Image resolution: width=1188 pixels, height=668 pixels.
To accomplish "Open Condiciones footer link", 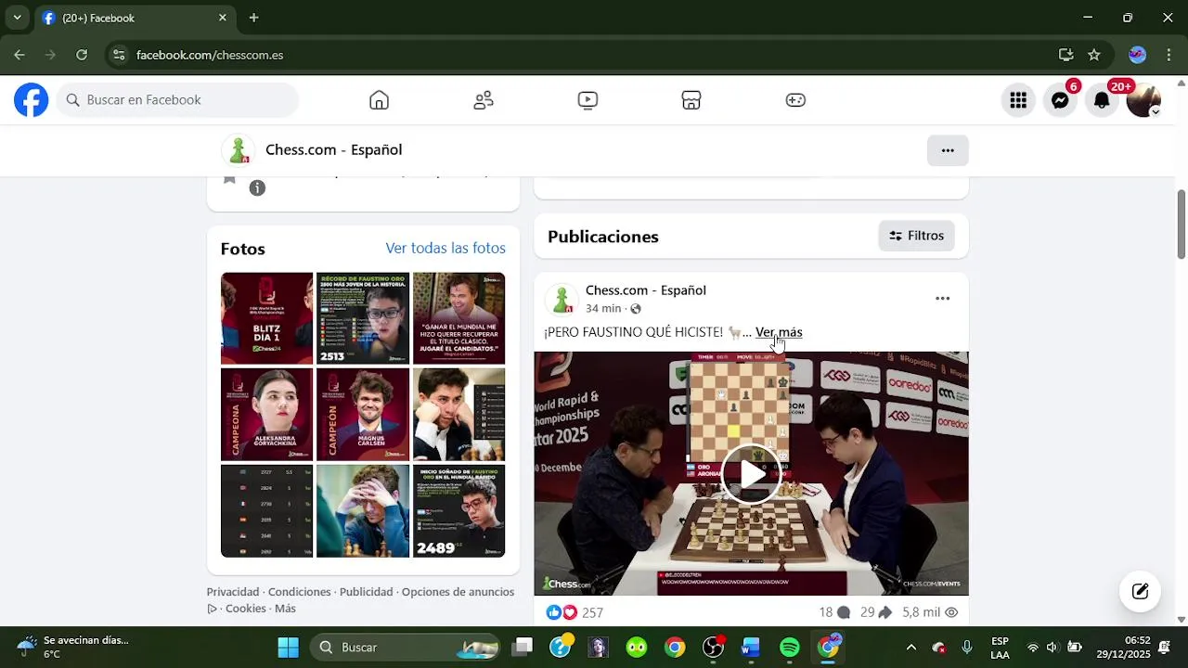I will tap(300, 592).
